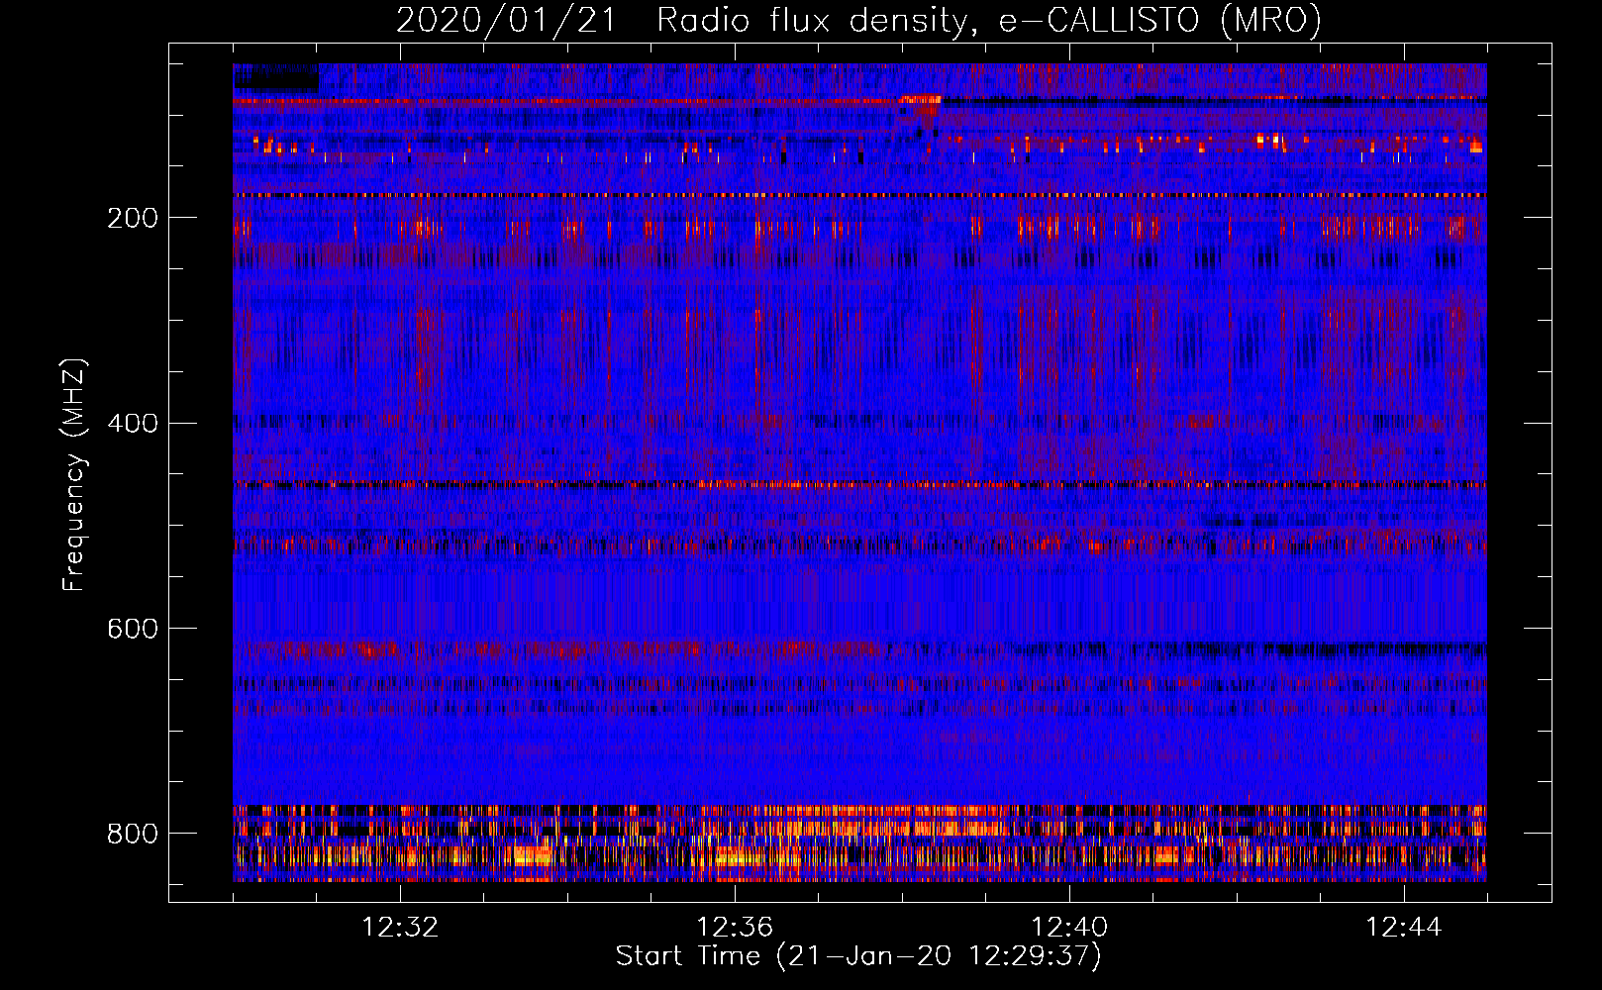Click the 600 MHz tick label

[x=133, y=629]
